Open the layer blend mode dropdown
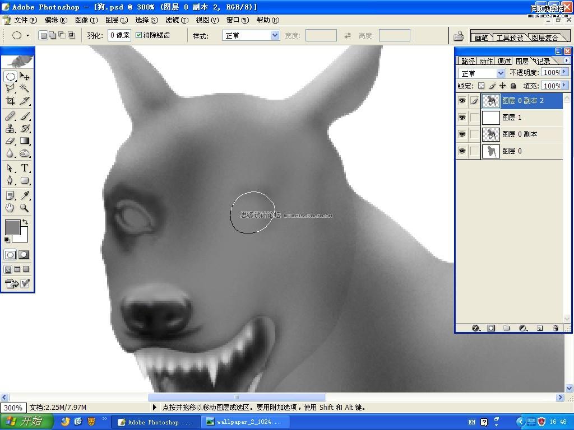The width and height of the screenshot is (574, 430). 501,73
